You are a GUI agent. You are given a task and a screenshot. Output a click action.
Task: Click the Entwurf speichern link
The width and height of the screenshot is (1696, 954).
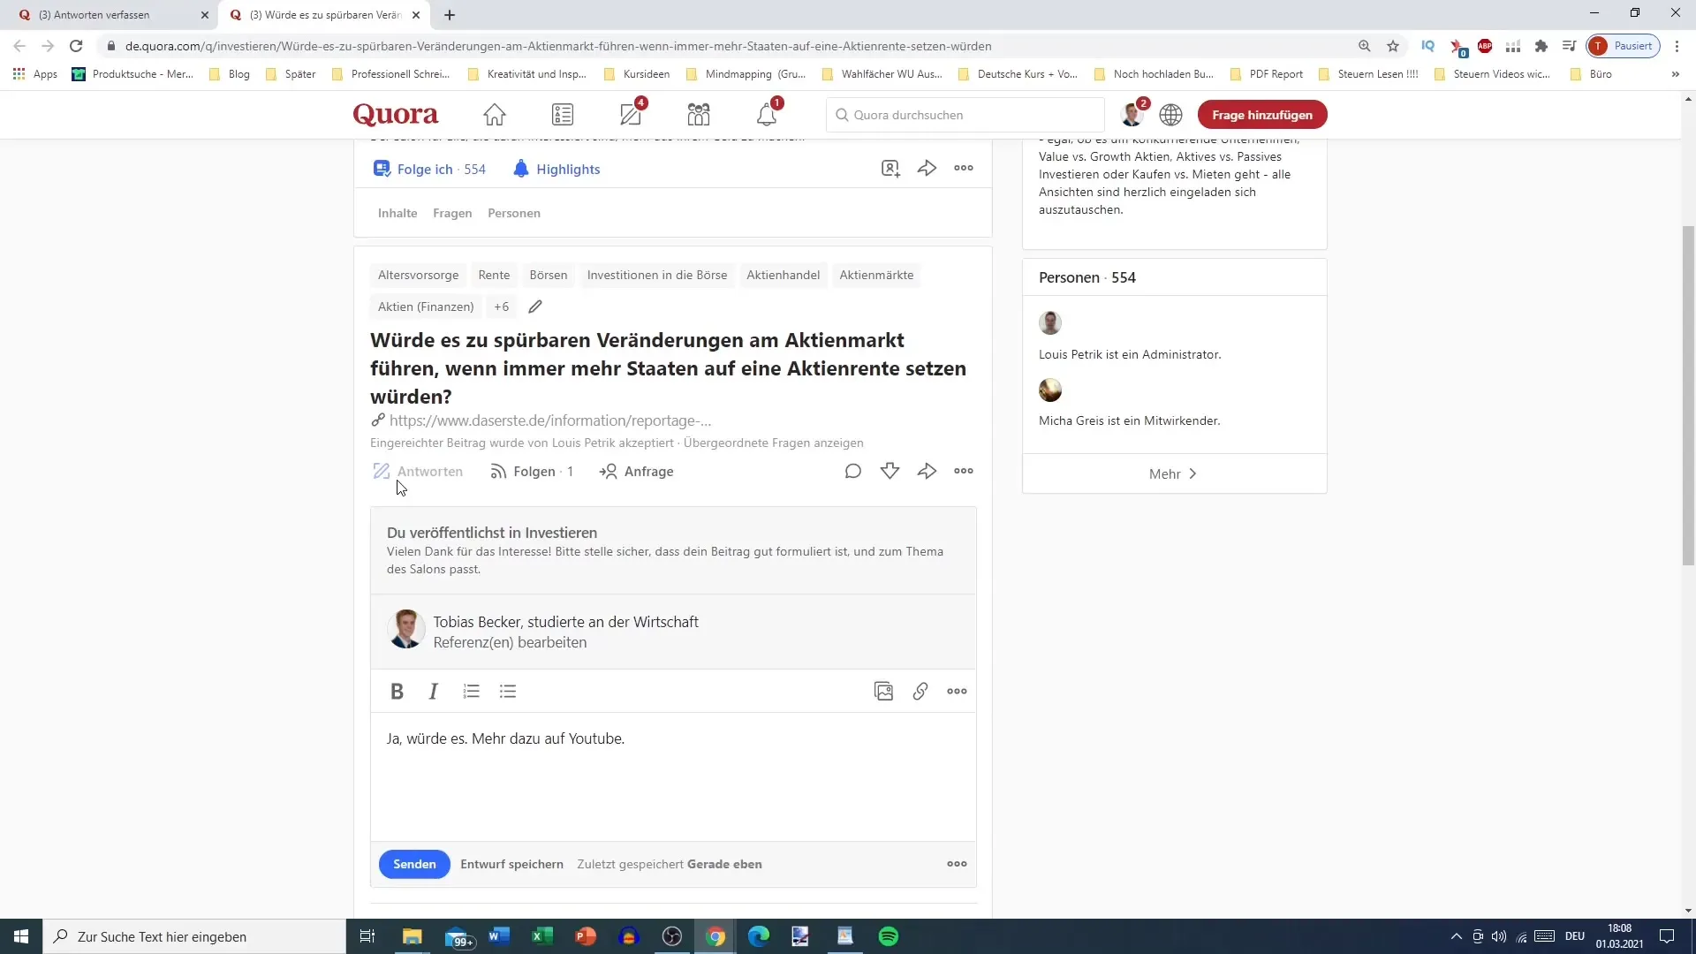[x=512, y=864]
